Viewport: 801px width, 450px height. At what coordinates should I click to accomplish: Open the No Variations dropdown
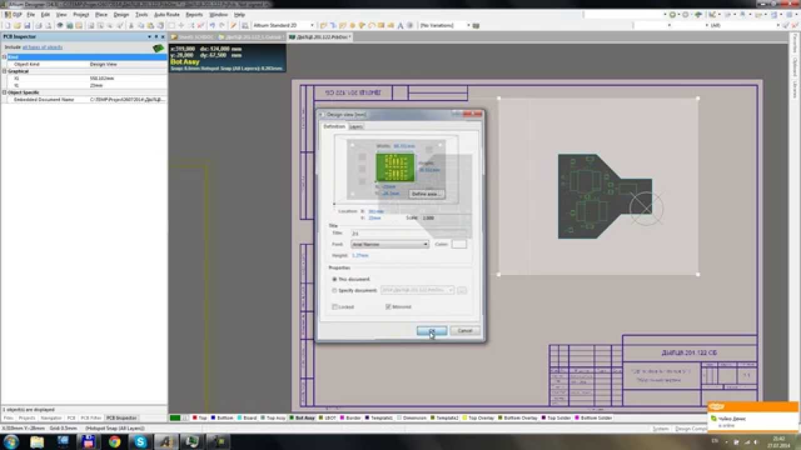444,26
